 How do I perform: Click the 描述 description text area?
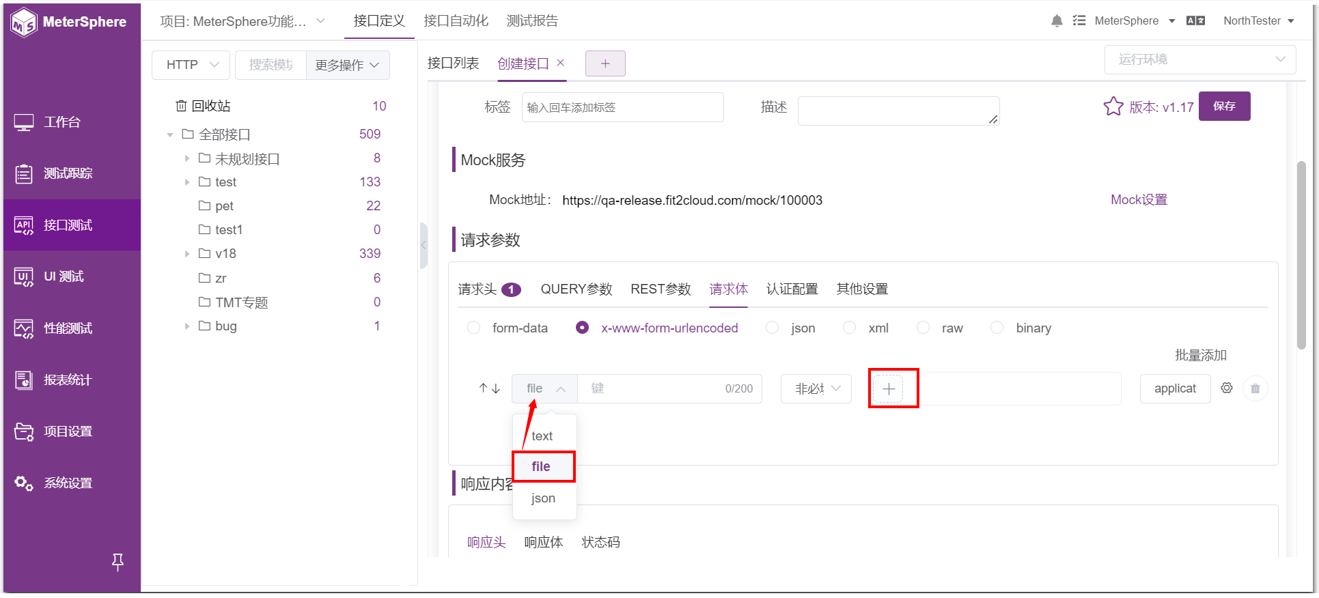[899, 111]
